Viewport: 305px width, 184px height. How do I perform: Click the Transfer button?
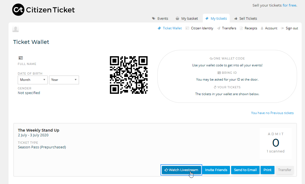click(285, 170)
